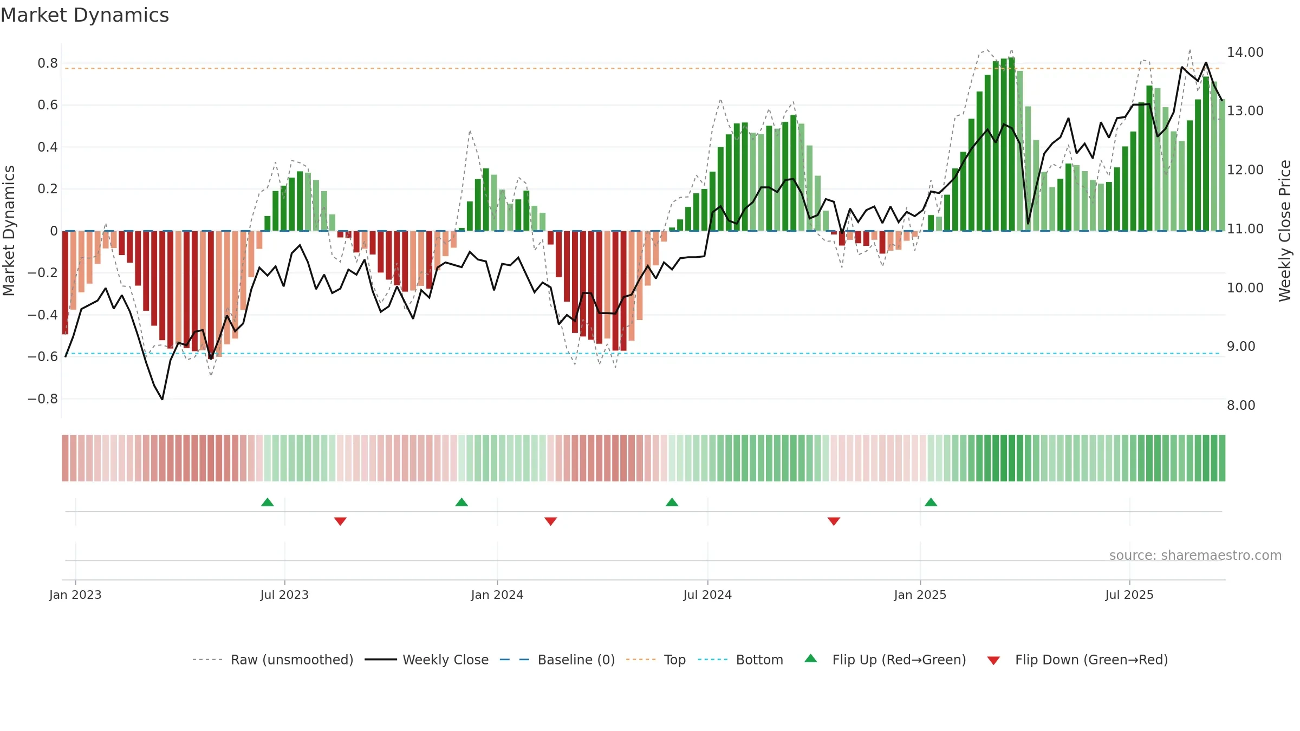Click the 14.00 price axis tick

pyautogui.click(x=1245, y=53)
